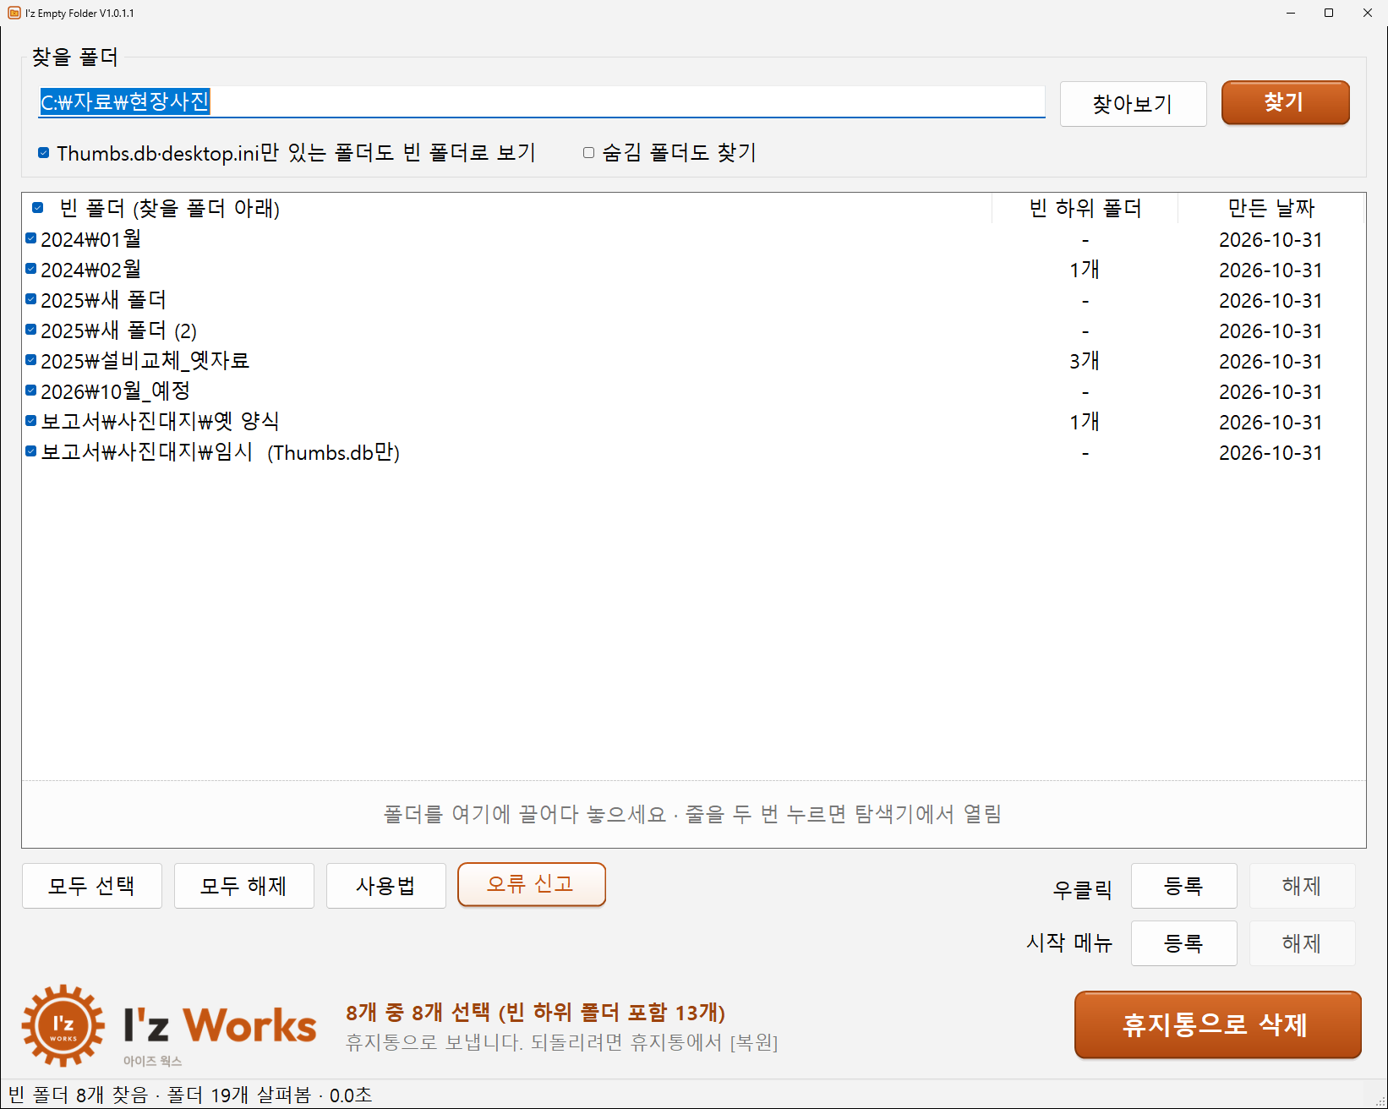The width and height of the screenshot is (1388, 1109).
Task: Uncheck the 보고서₩사진대지₩옛 양식 checkbox
Action: pyautogui.click(x=30, y=422)
